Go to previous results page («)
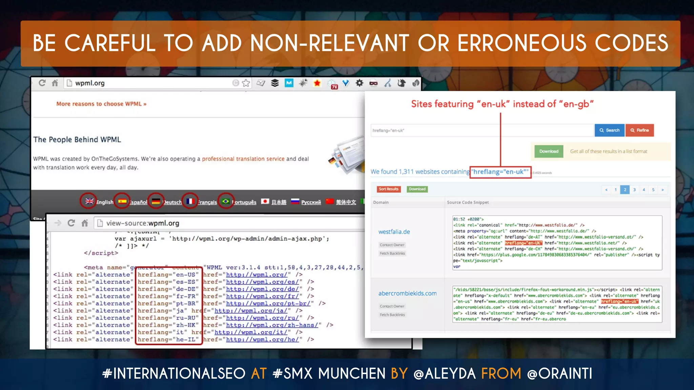 606,190
